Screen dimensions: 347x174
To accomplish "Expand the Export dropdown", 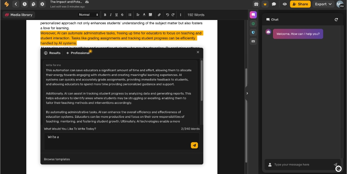I will tap(323, 4).
